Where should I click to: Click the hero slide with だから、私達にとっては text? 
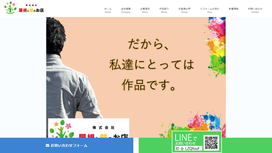[x=136, y=77]
